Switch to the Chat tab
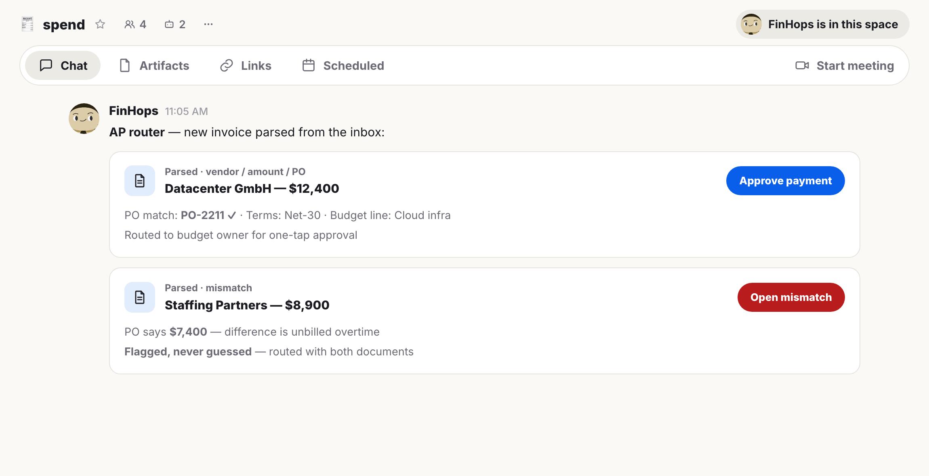 click(63, 65)
